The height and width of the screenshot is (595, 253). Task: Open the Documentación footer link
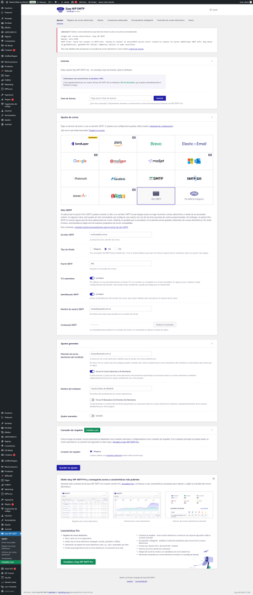[x=142, y=581]
